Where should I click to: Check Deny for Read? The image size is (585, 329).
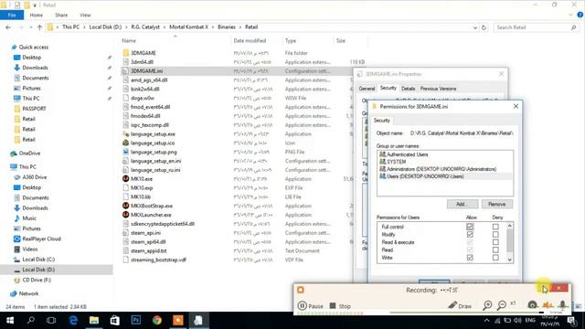coord(495,249)
